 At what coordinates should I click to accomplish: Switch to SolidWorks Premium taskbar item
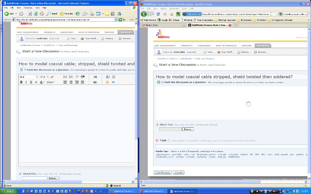tap(153, 191)
